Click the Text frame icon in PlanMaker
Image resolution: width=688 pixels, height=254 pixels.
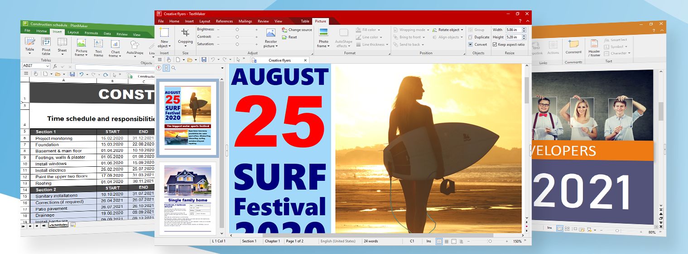coord(98,44)
